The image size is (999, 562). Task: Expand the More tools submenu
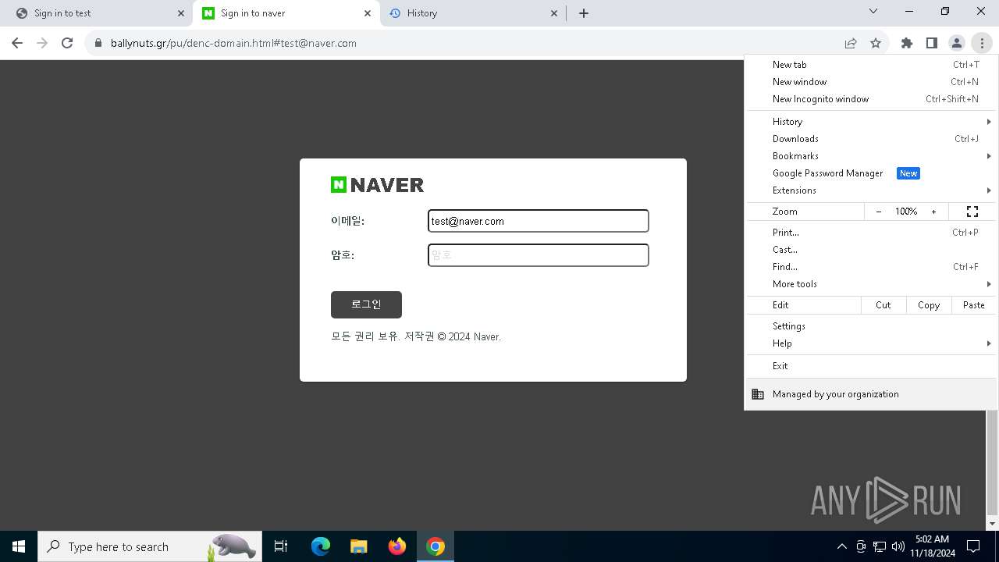[871, 284]
